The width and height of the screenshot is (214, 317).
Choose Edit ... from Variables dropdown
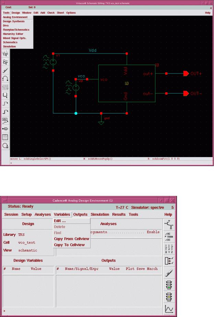[x=71, y=221]
